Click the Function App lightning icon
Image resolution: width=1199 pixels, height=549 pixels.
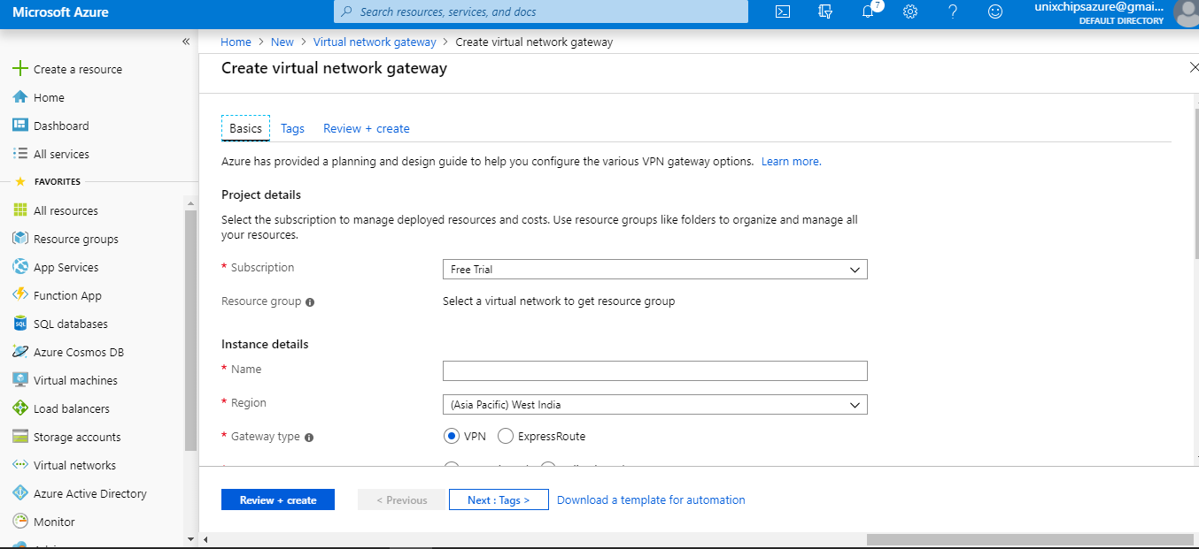coord(20,295)
